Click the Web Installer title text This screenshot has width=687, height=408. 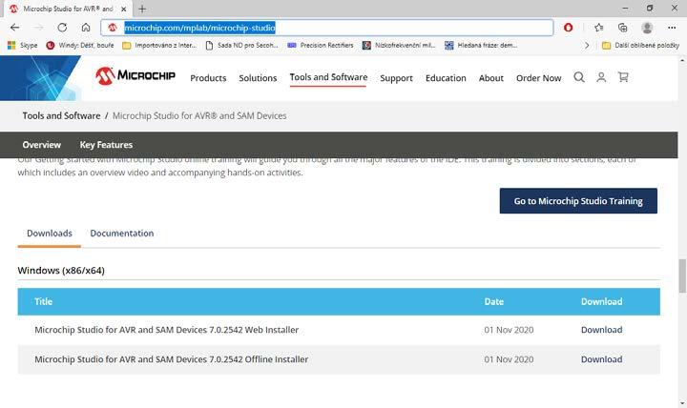[166, 330]
